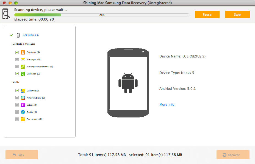The height and width of the screenshot is (164, 255).
Task: Click the Elapsed time 00:00:20 text
Action: click(34, 19)
